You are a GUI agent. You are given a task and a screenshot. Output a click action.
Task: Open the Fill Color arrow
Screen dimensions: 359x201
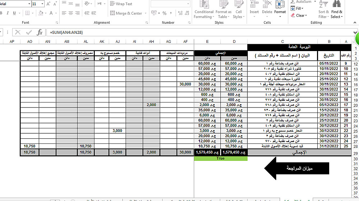click(x=46, y=13)
